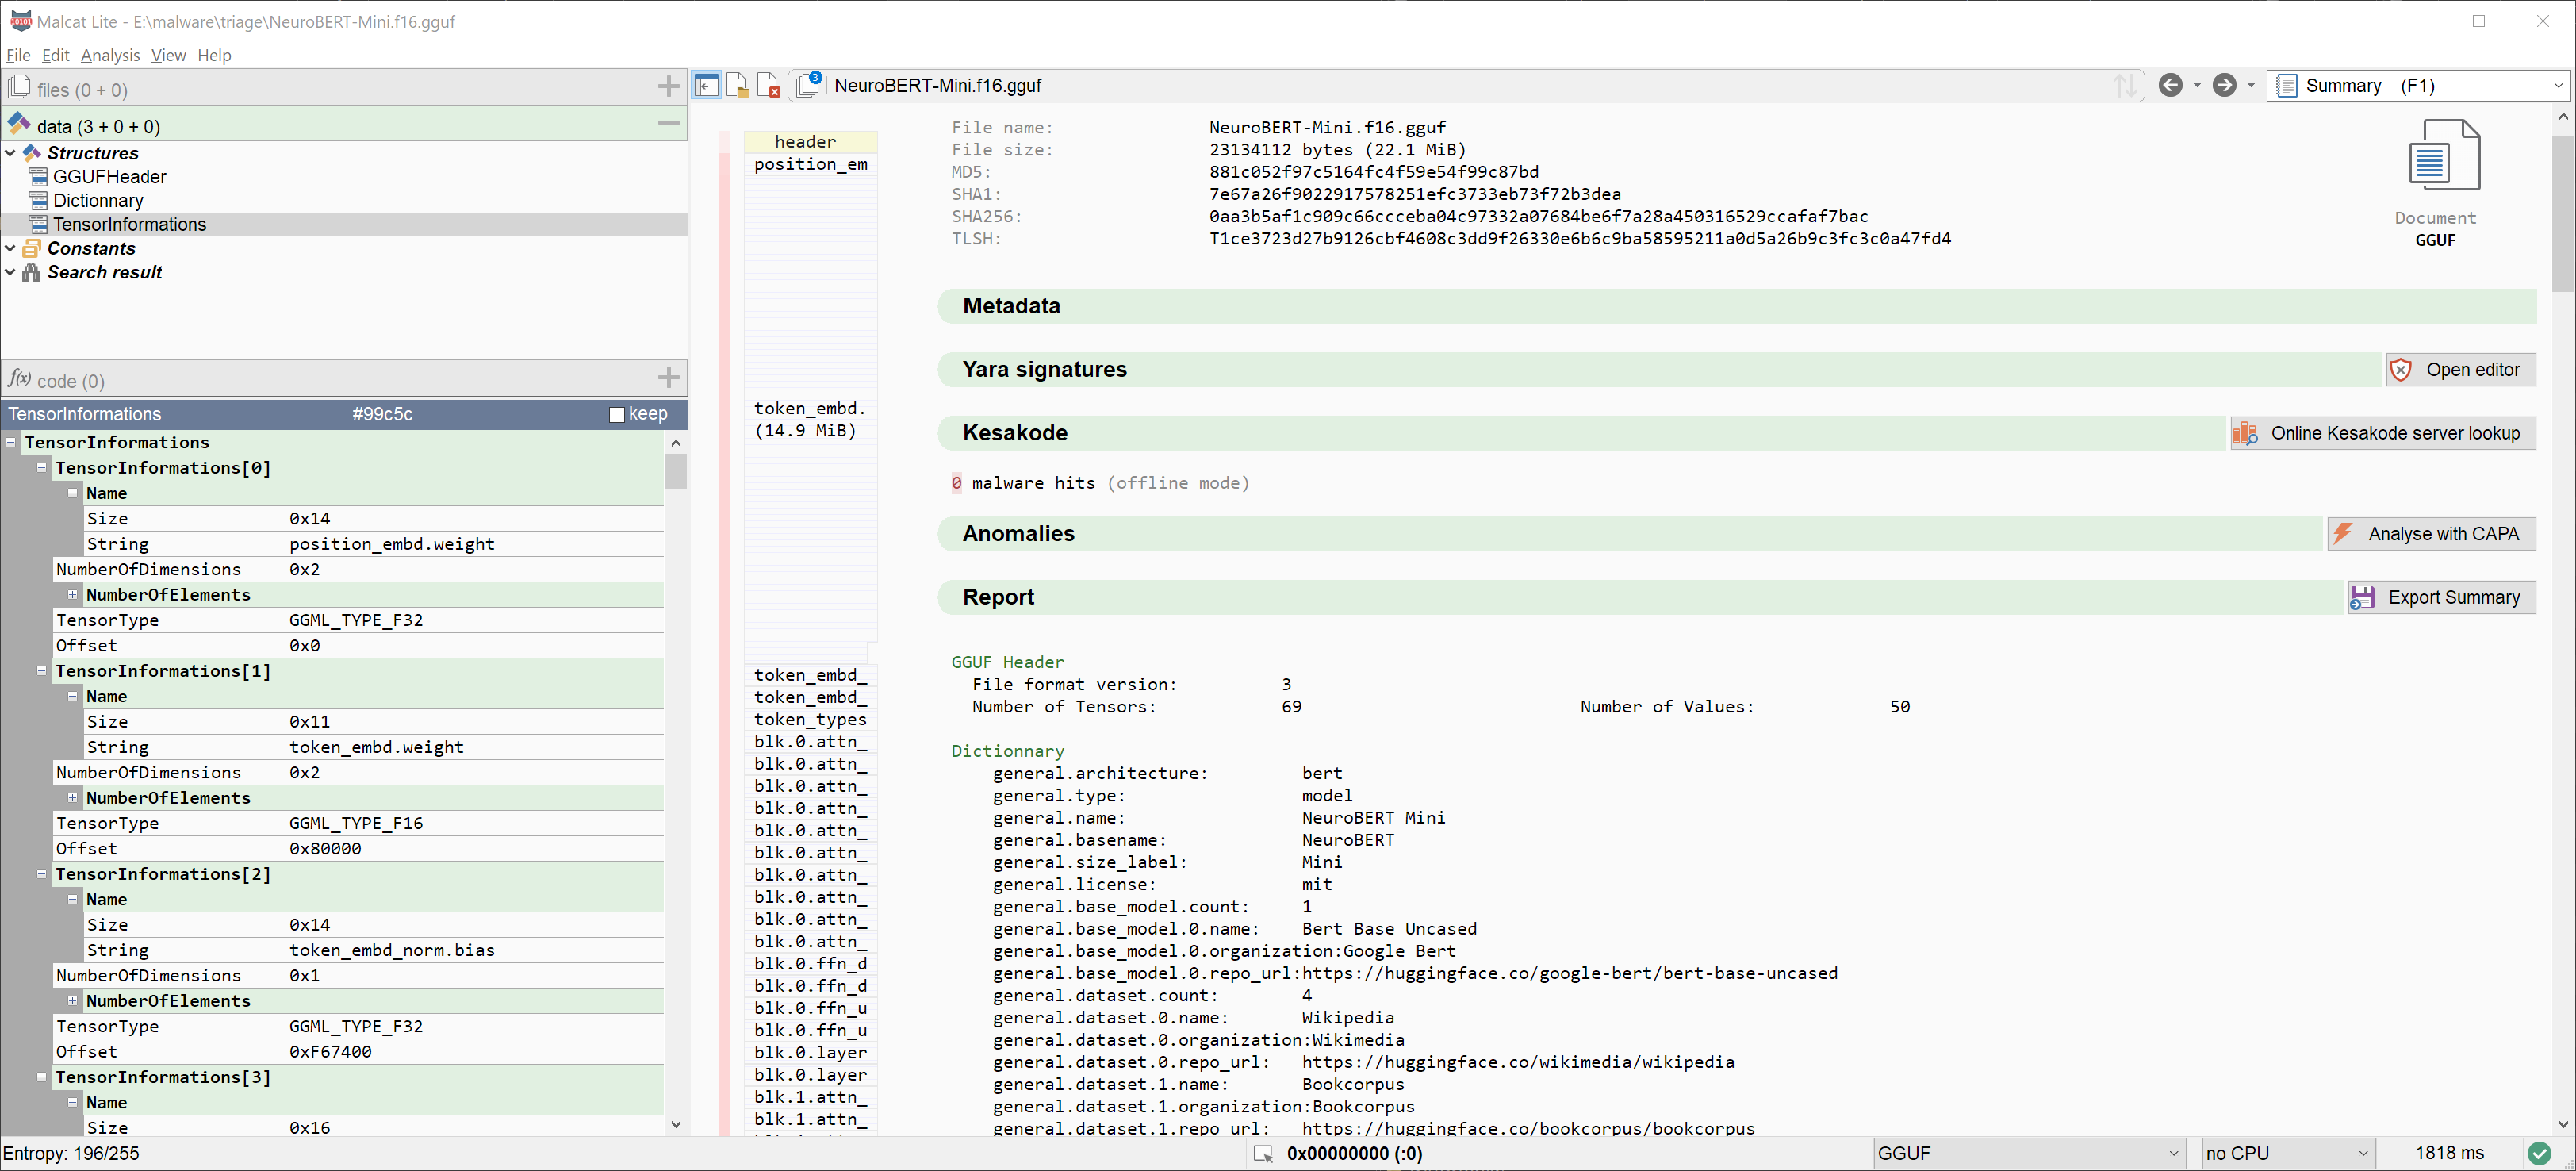
Task: Click the Constants category icon
Action: click(32, 249)
